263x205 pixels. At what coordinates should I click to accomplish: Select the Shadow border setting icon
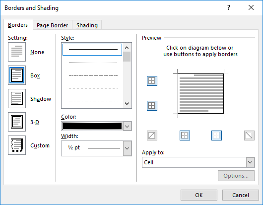[17, 98]
